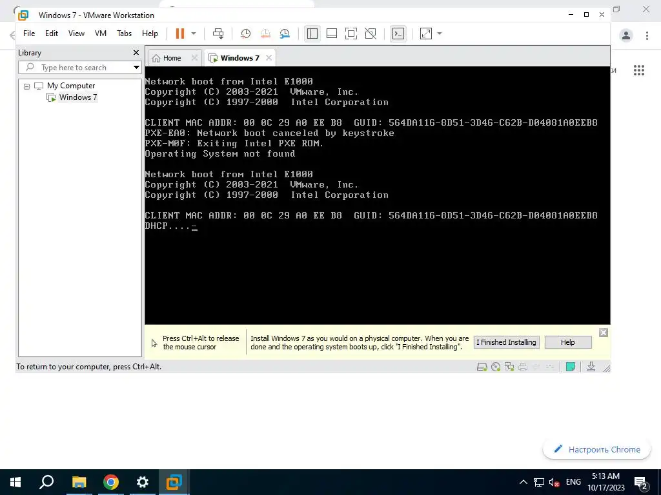Open File Explorer from taskbar
Screen dimensions: 661x495
click(x=79, y=482)
